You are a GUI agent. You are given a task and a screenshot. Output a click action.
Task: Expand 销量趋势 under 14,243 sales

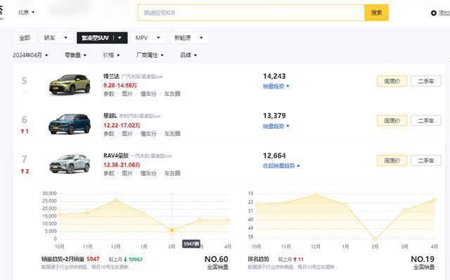tap(276, 86)
